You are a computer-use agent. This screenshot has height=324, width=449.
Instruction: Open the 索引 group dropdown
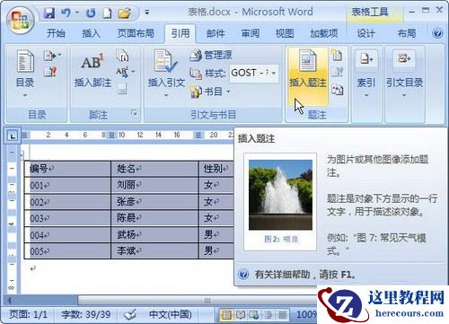366,74
